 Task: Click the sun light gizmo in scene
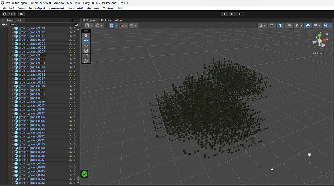(x=310, y=155)
